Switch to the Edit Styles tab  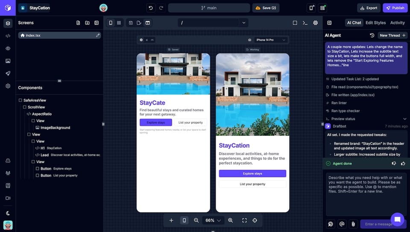click(375, 23)
